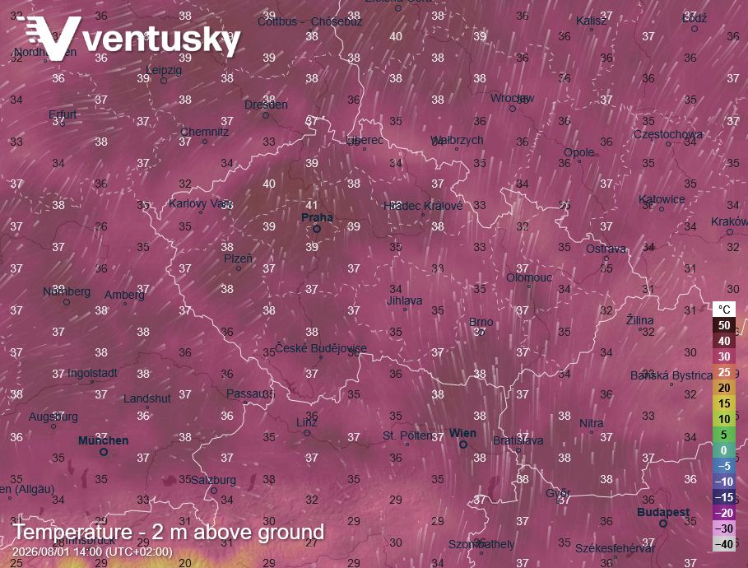Image resolution: width=748 pixels, height=568 pixels.
Task: Select the 30 °C legend swatch
Action: (x=724, y=356)
